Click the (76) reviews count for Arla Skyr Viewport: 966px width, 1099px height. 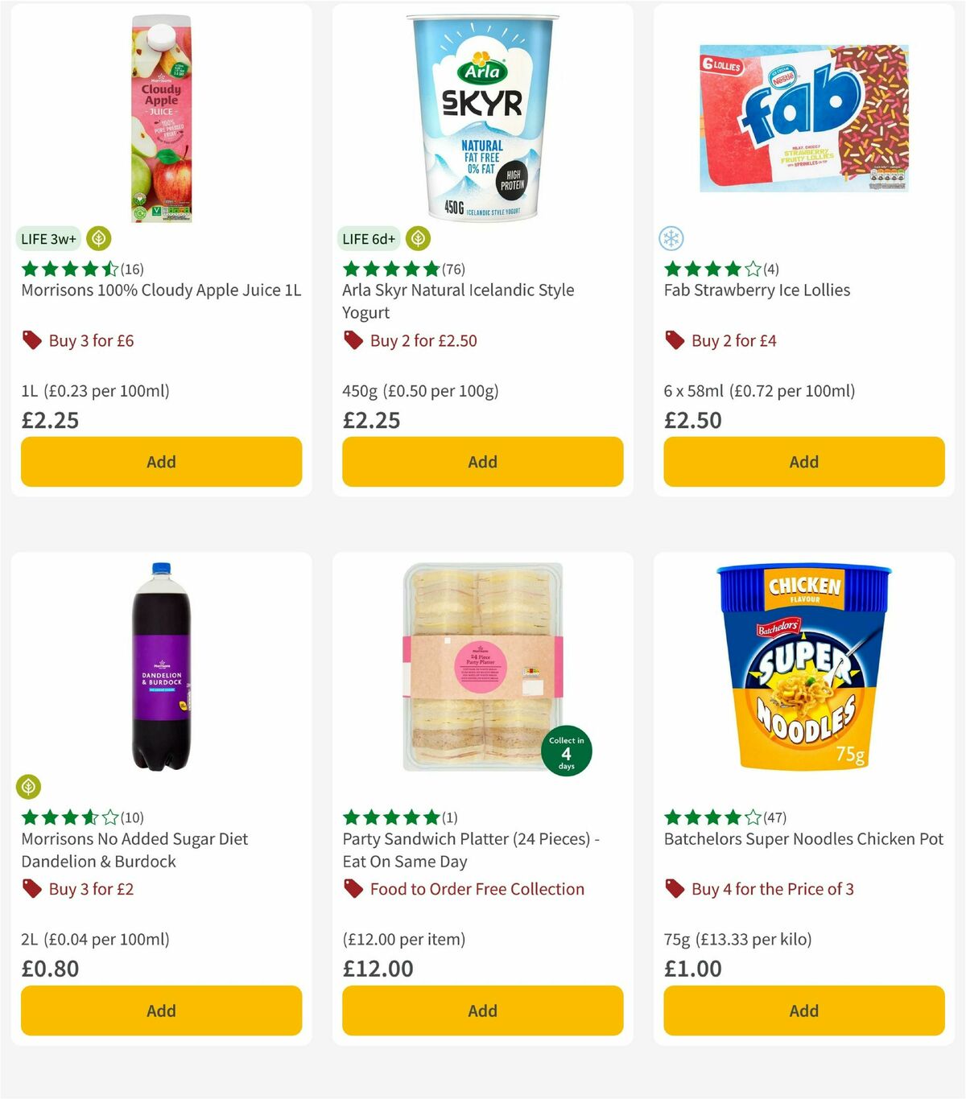(453, 269)
